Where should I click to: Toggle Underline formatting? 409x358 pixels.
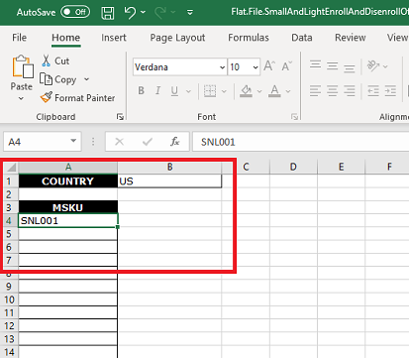point(174,90)
